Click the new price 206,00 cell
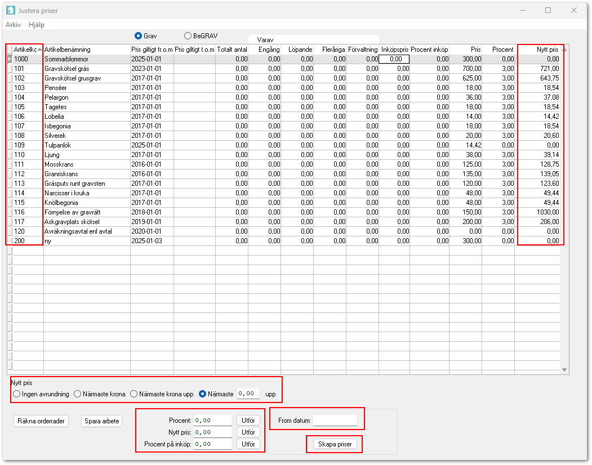Screen dimensions: 592x465 tap(537, 222)
